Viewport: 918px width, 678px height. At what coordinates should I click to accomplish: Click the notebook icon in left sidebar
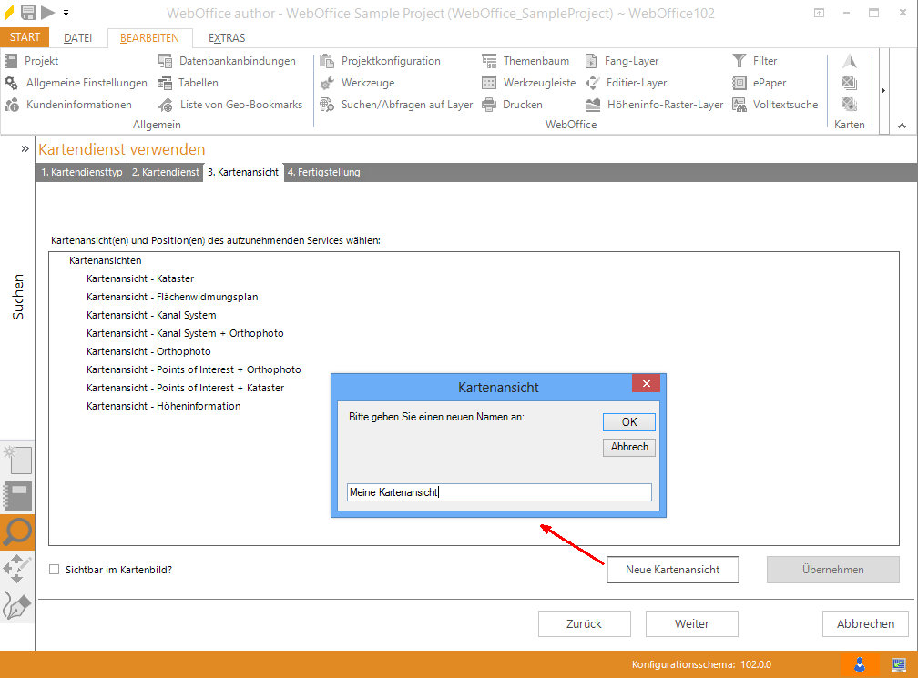click(17, 495)
